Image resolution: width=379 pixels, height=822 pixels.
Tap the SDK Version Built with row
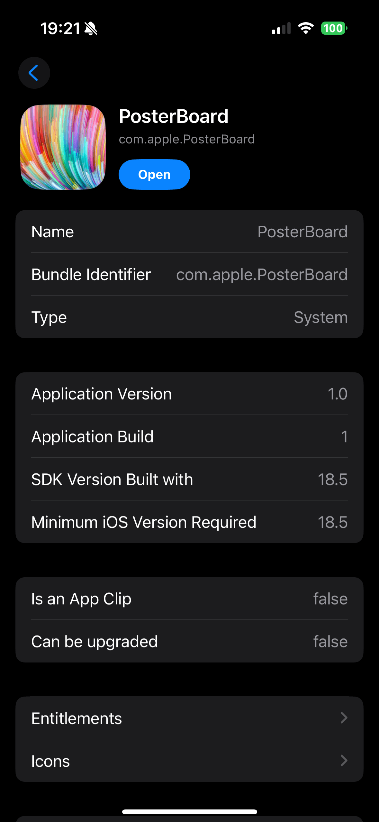click(189, 479)
